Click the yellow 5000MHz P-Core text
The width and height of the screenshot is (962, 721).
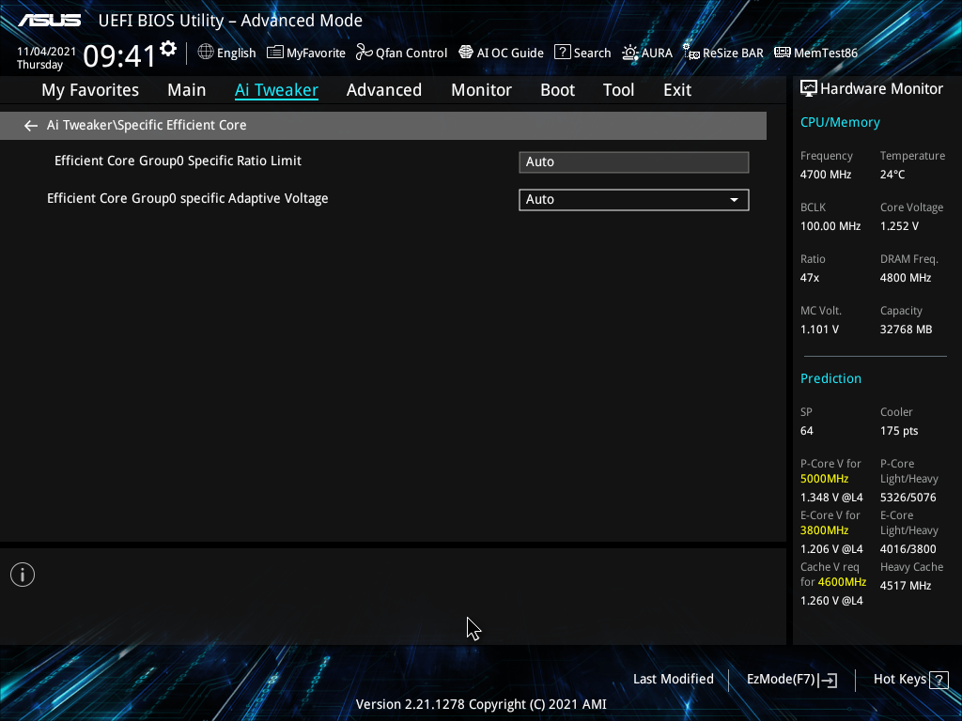click(x=825, y=479)
